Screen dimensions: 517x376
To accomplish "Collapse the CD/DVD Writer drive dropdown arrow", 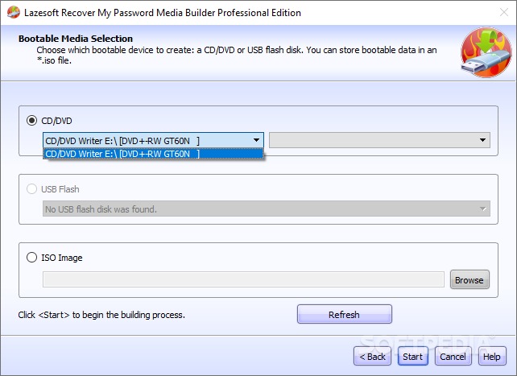I will pyautogui.click(x=256, y=140).
